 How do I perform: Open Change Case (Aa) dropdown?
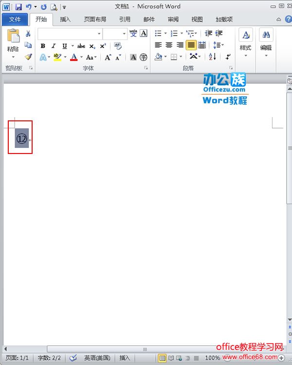click(x=91, y=58)
